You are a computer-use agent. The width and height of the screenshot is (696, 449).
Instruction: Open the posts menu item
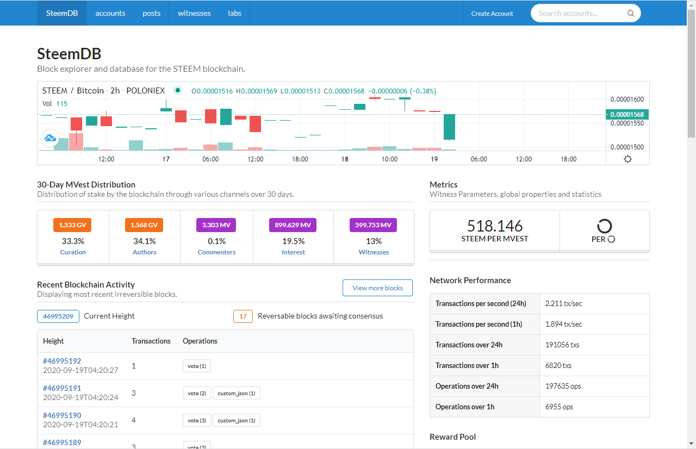click(151, 13)
